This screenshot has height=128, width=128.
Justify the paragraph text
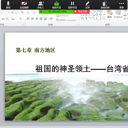coord(41,19)
